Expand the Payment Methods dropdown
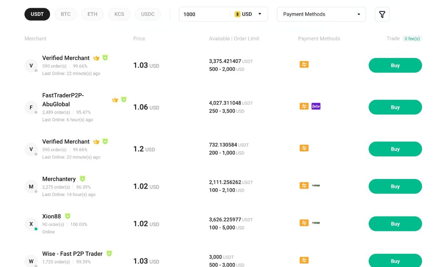Viewport: 441px width, 267px height. 321,14
